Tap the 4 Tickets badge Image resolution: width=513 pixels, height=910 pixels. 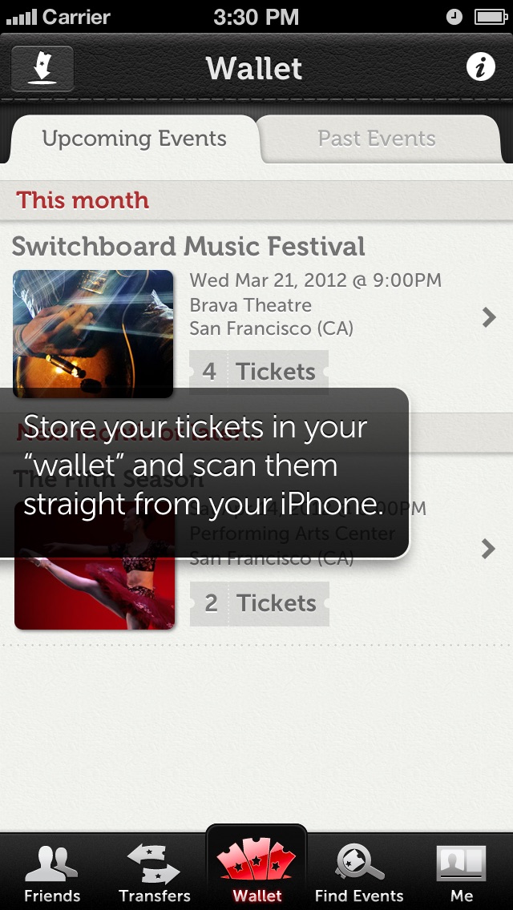(x=259, y=372)
